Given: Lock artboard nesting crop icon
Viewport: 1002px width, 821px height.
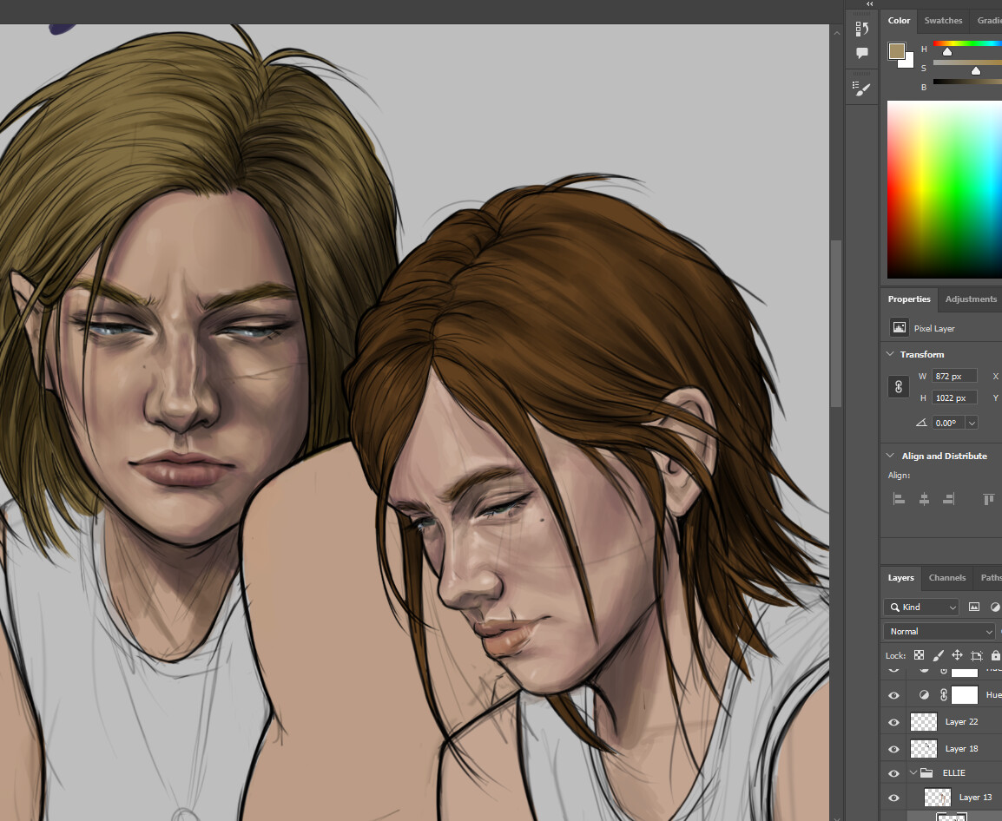Looking at the screenshot, I should (977, 655).
